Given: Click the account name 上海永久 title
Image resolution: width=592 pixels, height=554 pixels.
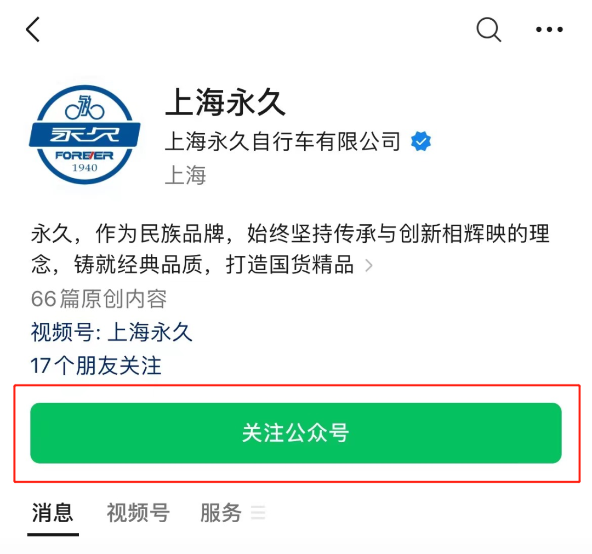Looking at the screenshot, I should tap(225, 102).
